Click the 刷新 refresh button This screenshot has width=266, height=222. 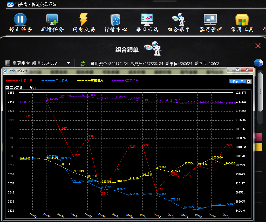coord(33,87)
